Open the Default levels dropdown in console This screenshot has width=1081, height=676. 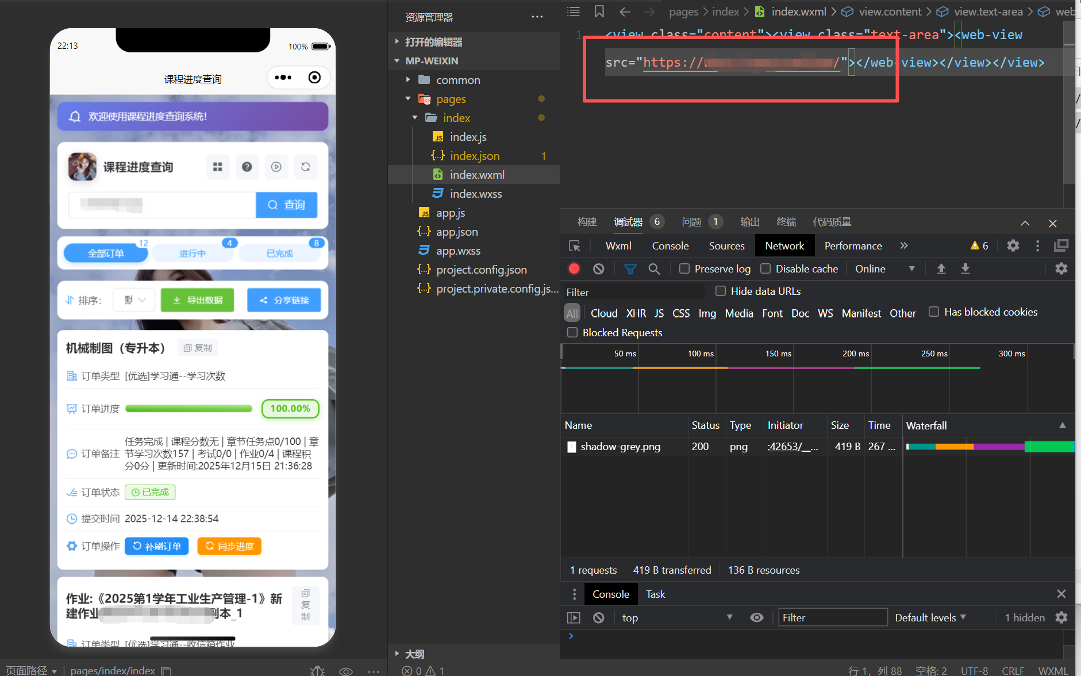click(x=930, y=617)
